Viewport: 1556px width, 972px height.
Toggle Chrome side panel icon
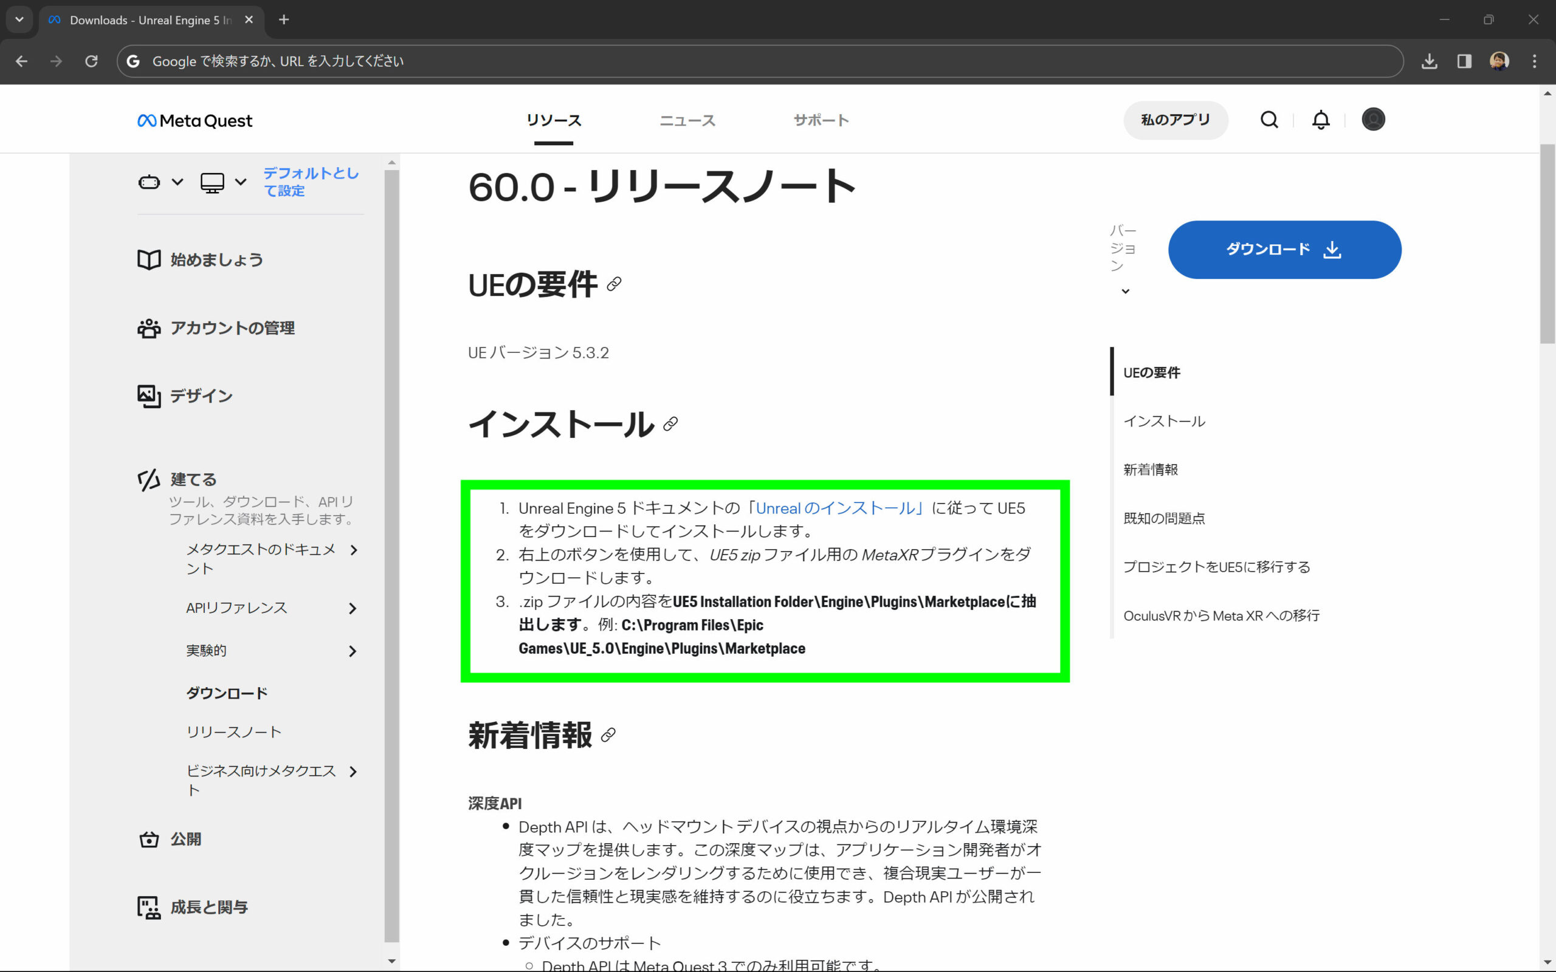(x=1464, y=61)
